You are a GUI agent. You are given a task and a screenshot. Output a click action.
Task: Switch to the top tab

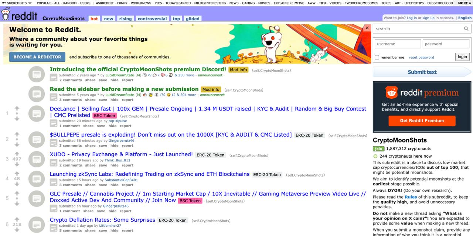coord(177,18)
